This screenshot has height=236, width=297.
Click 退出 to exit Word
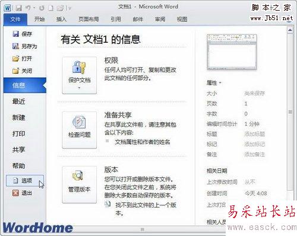click(x=22, y=193)
